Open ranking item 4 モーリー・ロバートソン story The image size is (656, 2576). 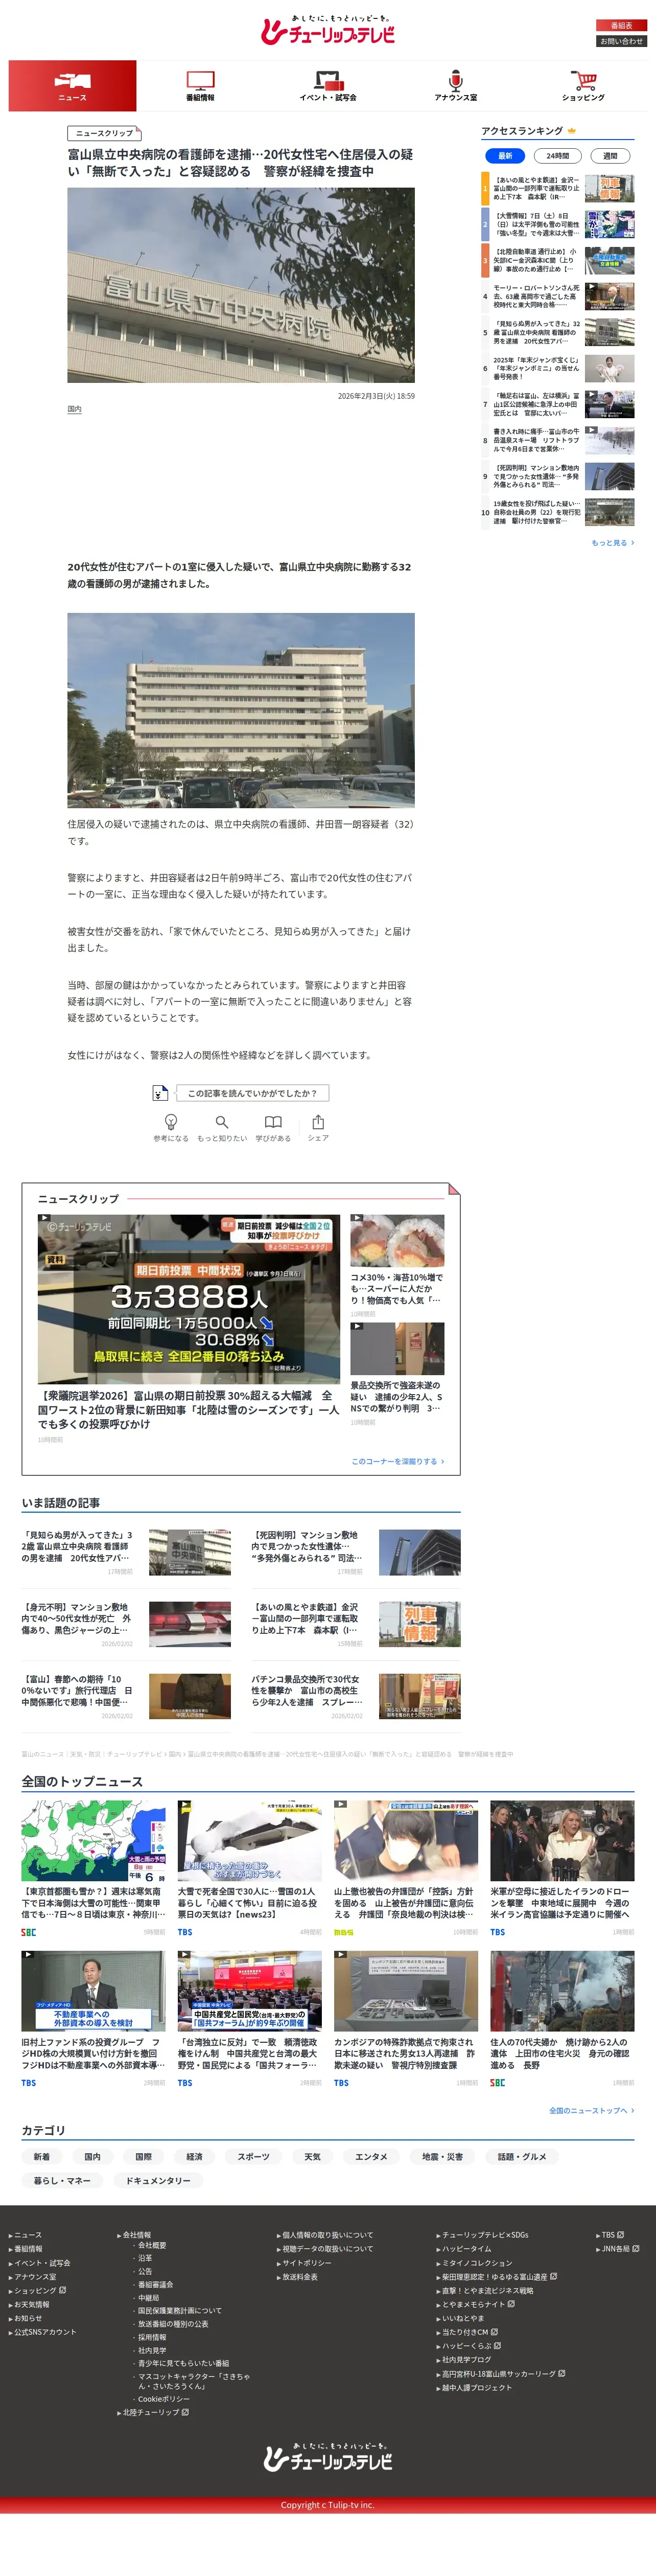558,296
